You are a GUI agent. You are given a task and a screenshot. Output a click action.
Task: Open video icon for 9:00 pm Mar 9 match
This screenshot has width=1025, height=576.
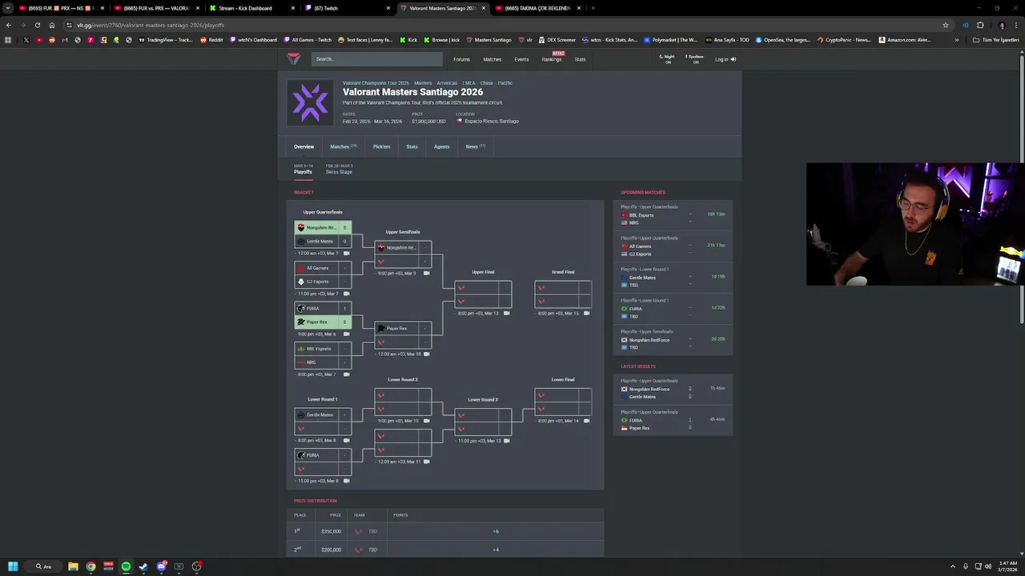[x=427, y=273]
